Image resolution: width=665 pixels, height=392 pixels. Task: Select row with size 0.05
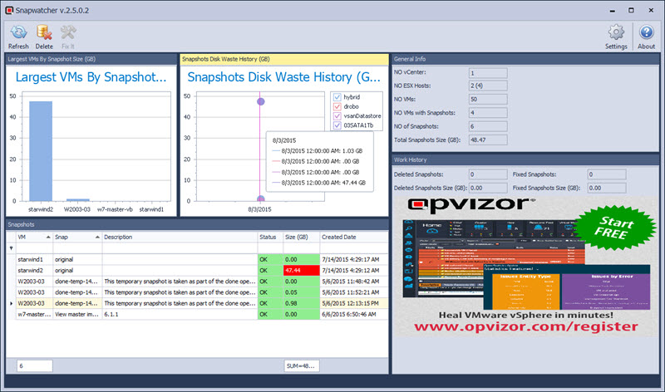pyautogui.click(x=202, y=292)
